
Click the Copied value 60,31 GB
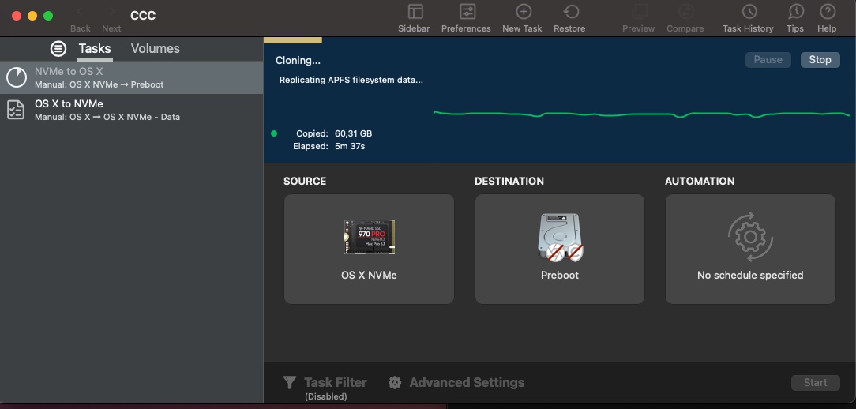coord(353,133)
